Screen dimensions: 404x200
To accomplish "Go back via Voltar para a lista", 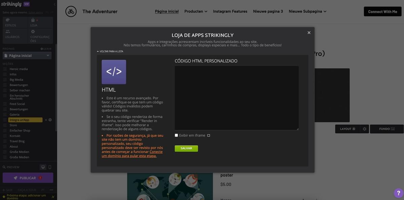I will 110,51.
